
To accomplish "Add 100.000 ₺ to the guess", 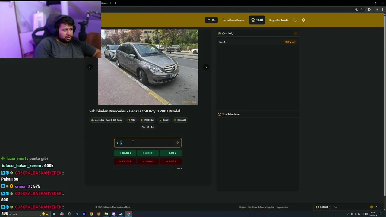I will pyautogui.click(x=125, y=153).
